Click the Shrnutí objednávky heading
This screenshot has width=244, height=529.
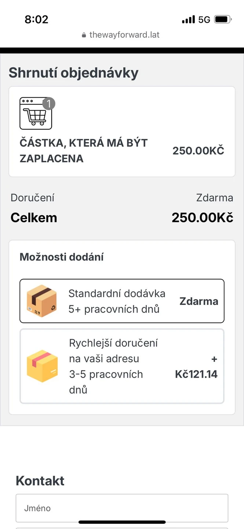[x=73, y=73]
